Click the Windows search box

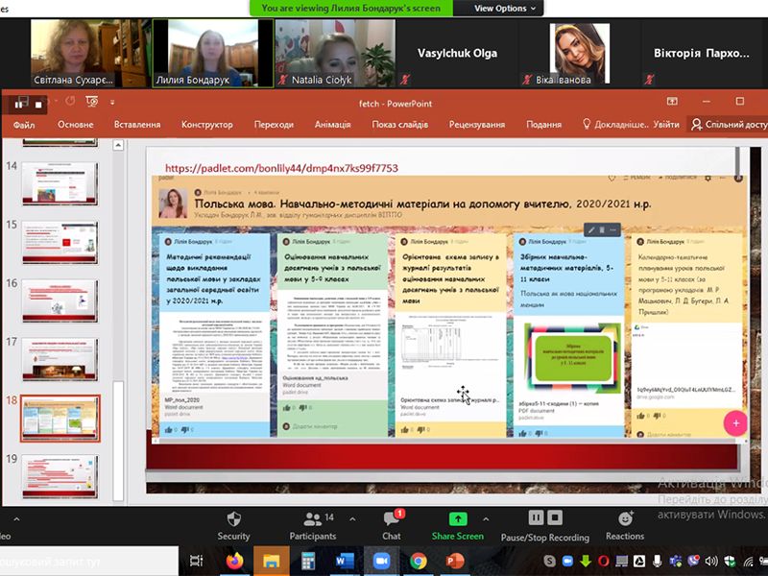tap(89, 562)
